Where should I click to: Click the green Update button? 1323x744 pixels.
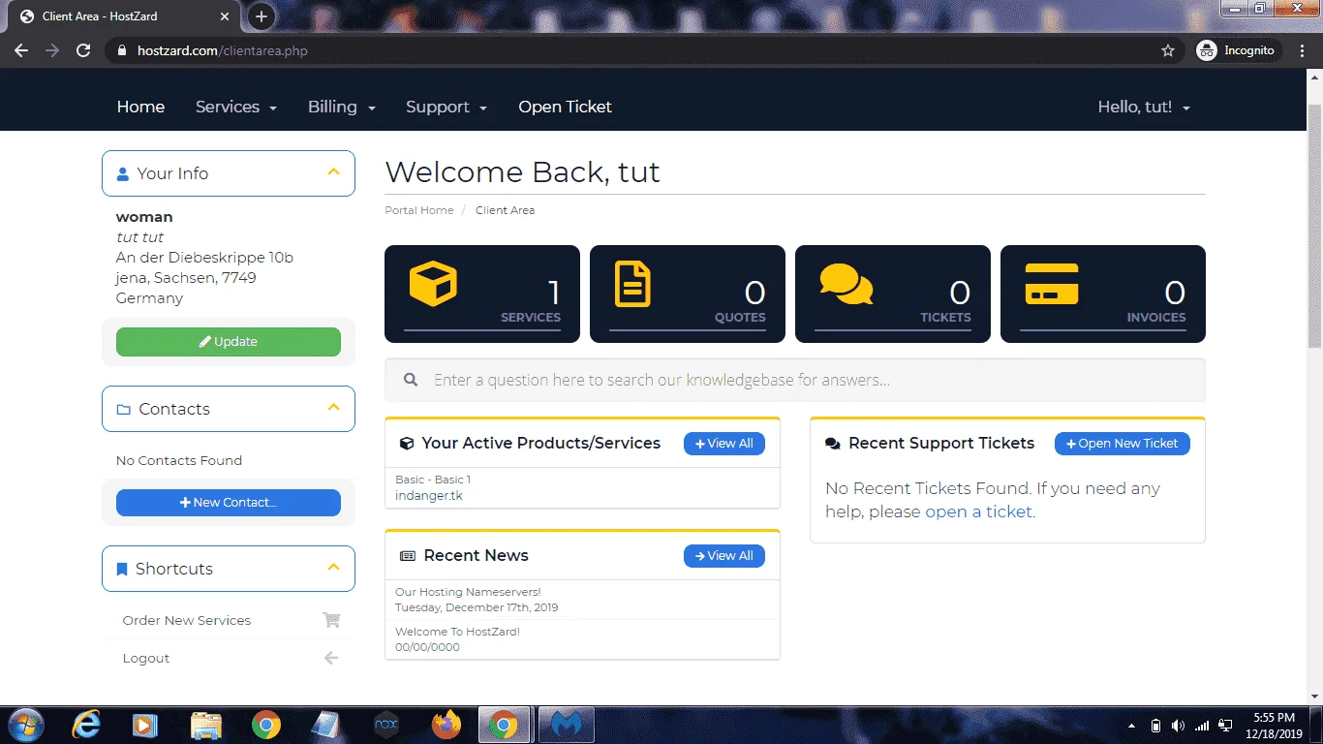tap(229, 342)
